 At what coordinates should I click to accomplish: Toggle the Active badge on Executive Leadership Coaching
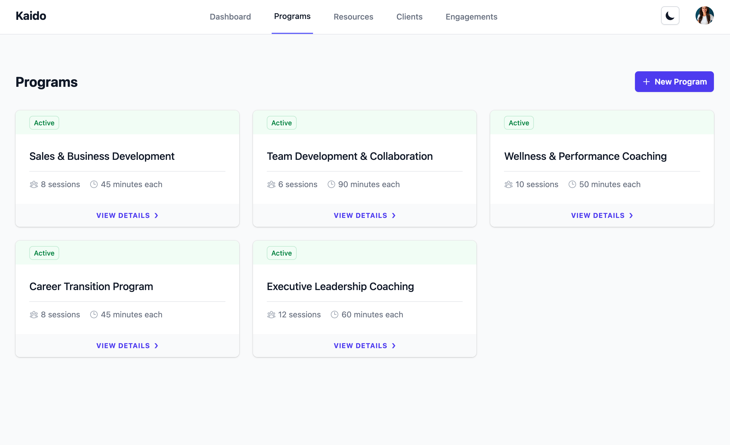point(281,253)
